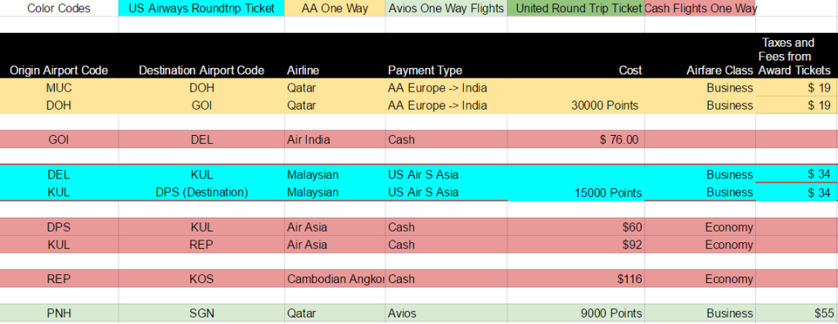Click the Cash Flights One Way cell
Viewport: 838px width, 324px height.
click(701, 8)
